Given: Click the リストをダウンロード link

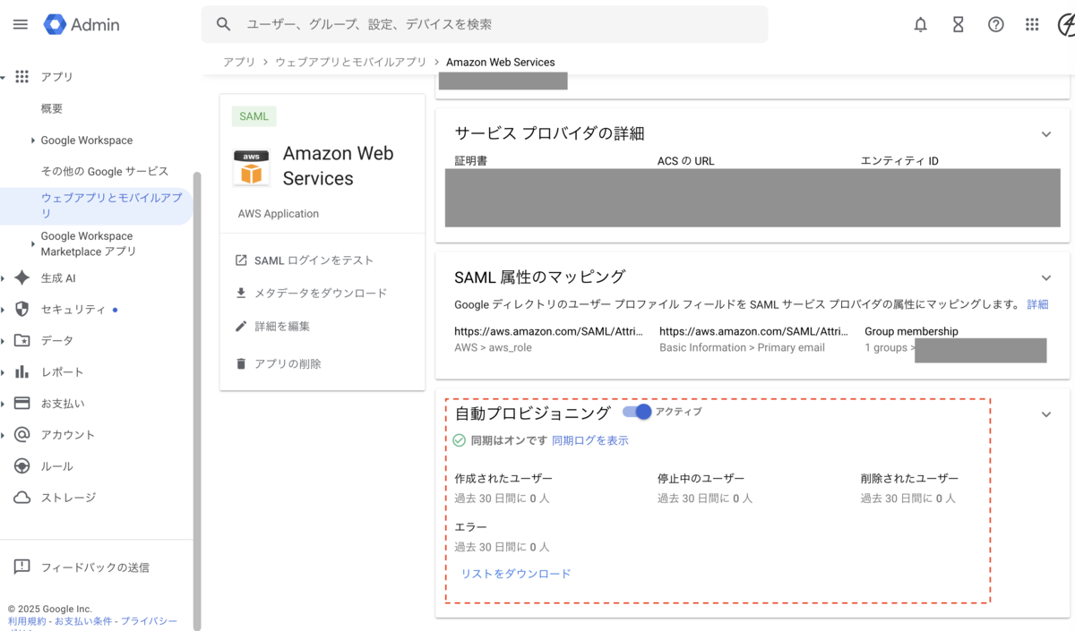Looking at the screenshot, I should point(516,574).
